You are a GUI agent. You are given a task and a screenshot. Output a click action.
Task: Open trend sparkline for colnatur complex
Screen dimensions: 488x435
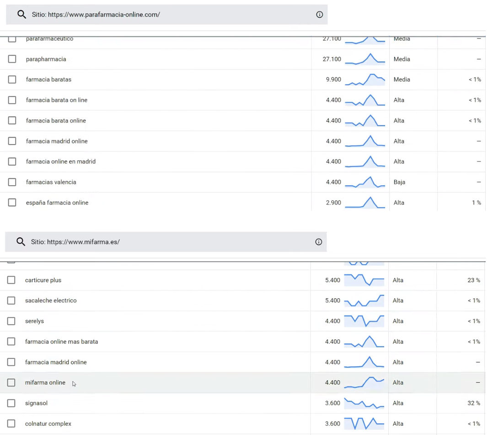click(364, 424)
